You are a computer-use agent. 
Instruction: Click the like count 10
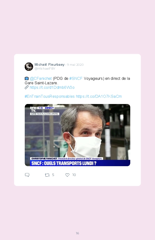(x=74, y=175)
